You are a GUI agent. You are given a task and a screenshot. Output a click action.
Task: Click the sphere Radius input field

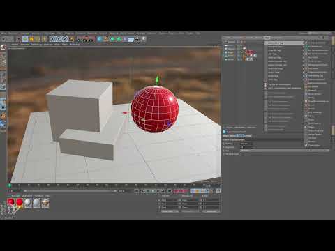246,144
